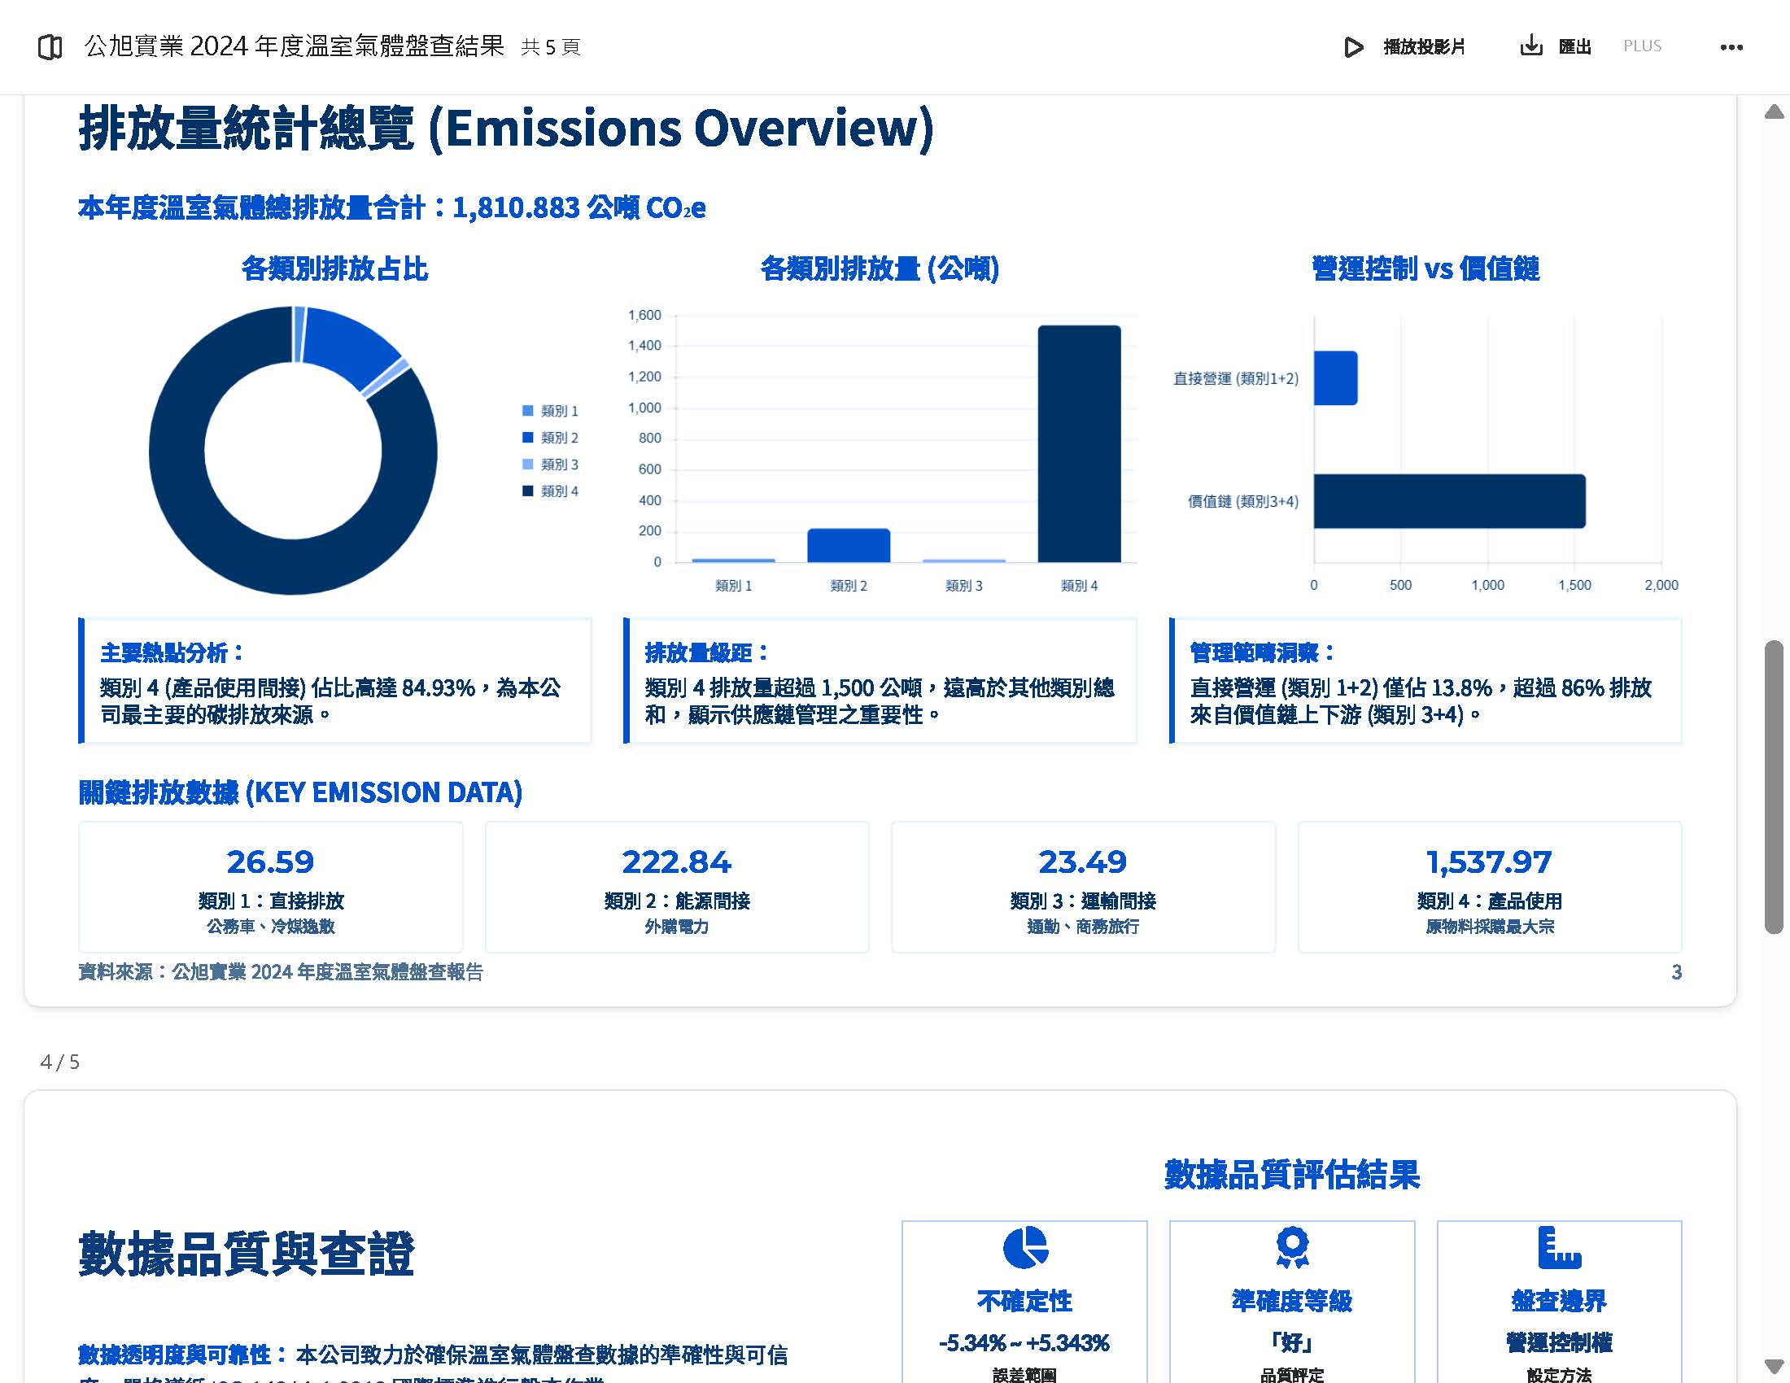Click the sidebar panel toggle icon

click(x=50, y=47)
